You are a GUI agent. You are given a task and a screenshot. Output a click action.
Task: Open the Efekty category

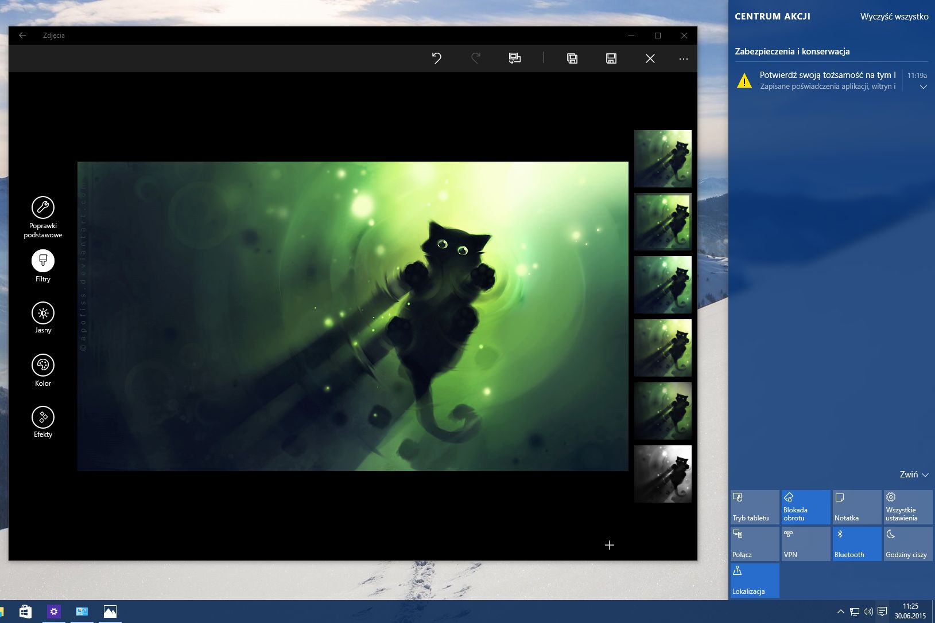(43, 422)
